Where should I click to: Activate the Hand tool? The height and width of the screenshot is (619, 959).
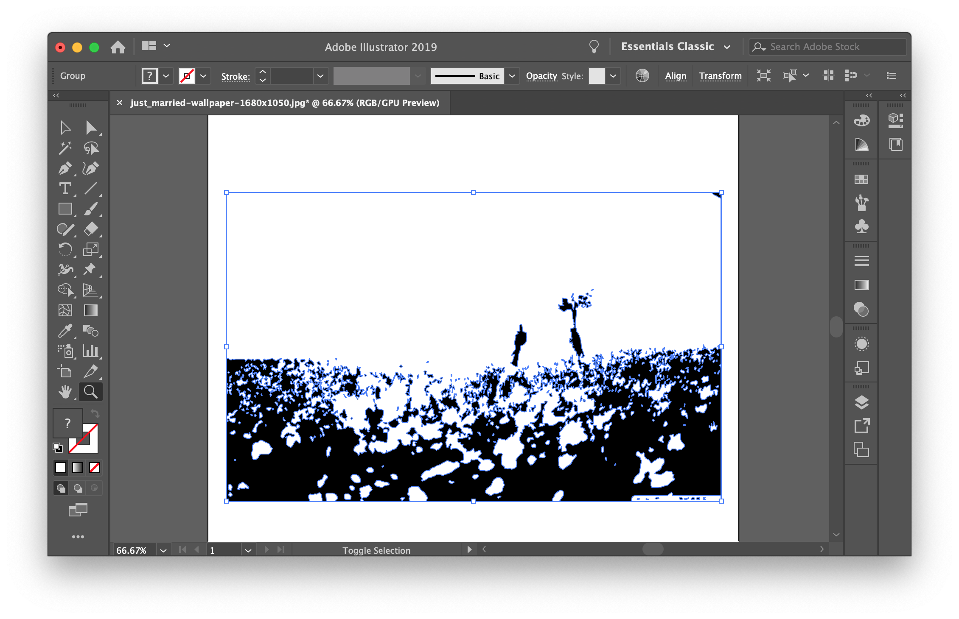coord(64,392)
